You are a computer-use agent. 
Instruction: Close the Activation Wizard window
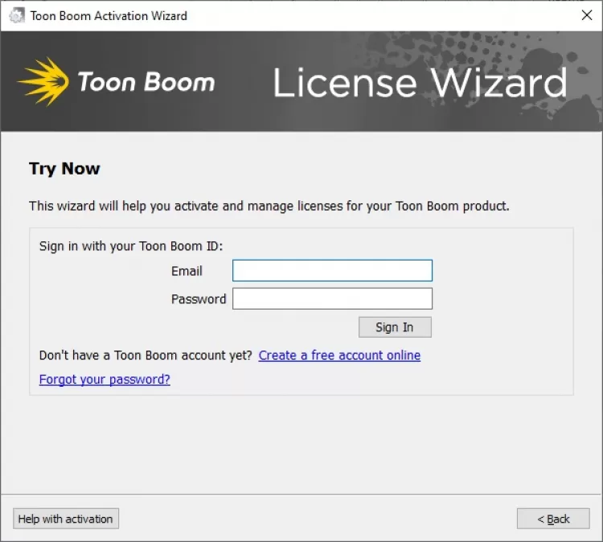click(587, 15)
